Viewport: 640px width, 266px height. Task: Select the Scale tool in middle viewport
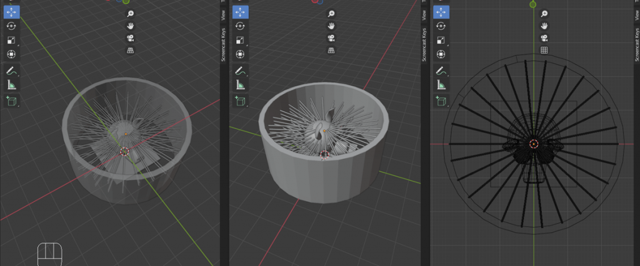tap(240, 40)
